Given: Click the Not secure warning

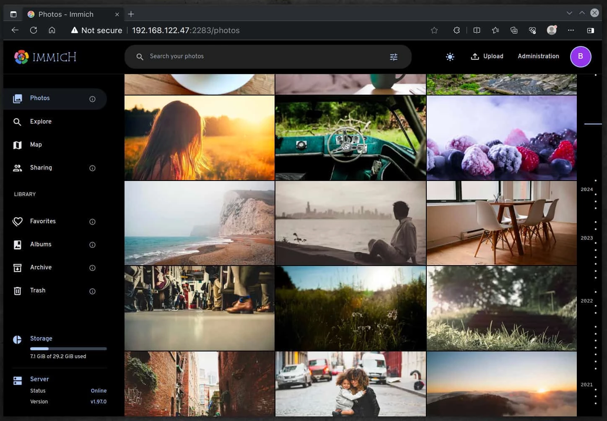Looking at the screenshot, I should 96,31.
